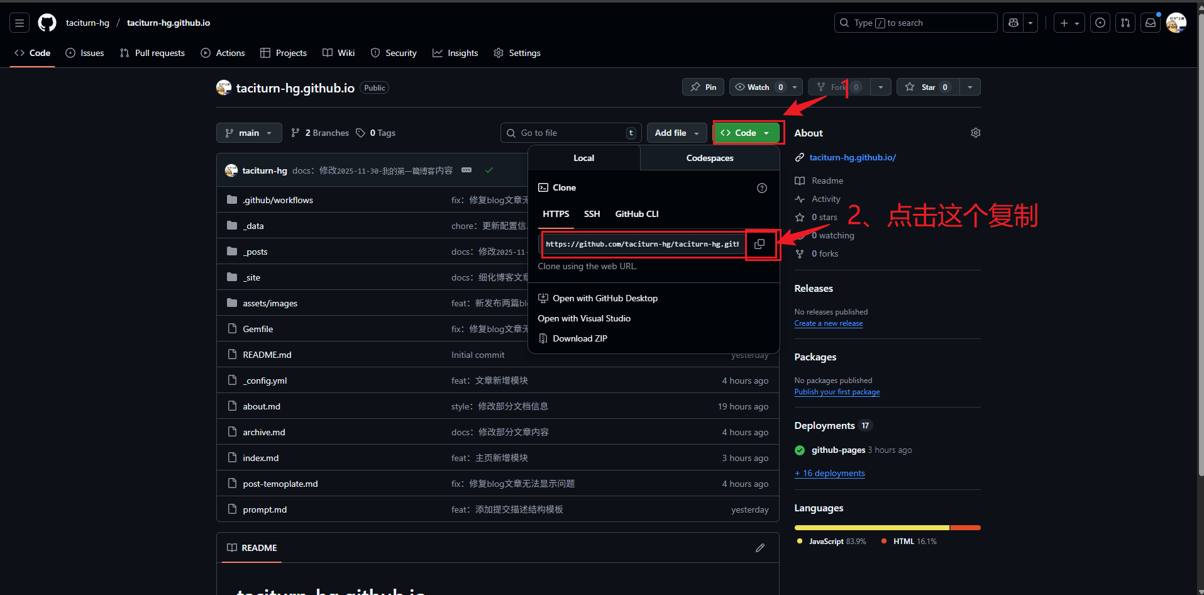Switch to the Codespaces tab
This screenshot has height=595, width=1204.
click(x=709, y=158)
